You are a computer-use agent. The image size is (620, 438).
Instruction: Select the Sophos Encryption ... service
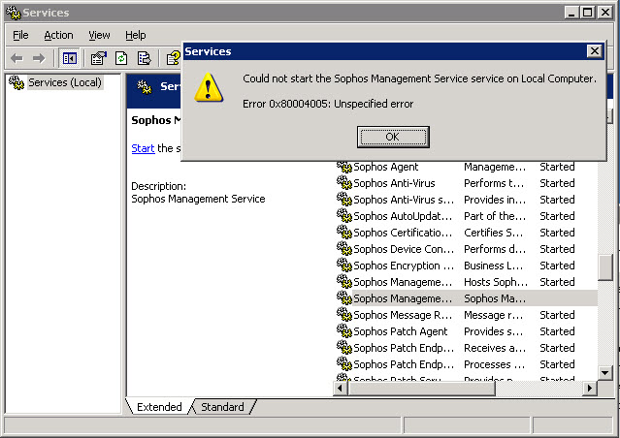467,266
